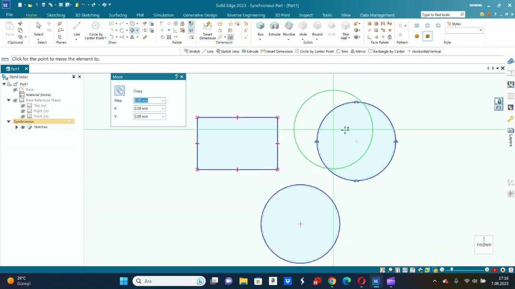Collapse the Base Reference Planes node

8,100
